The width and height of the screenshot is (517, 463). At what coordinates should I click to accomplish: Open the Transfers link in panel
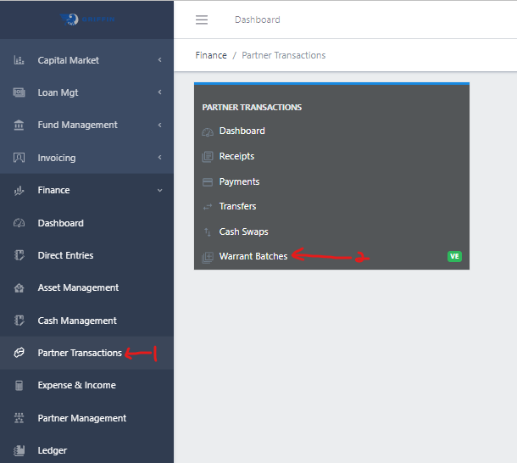point(237,206)
